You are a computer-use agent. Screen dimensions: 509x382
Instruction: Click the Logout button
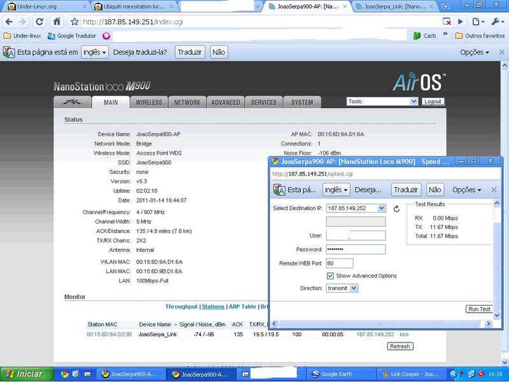[x=433, y=102]
